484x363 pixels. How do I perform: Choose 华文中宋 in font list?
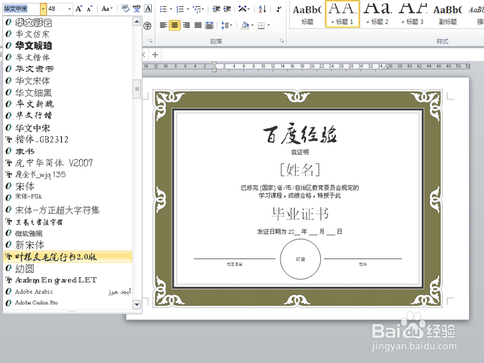(68, 128)
